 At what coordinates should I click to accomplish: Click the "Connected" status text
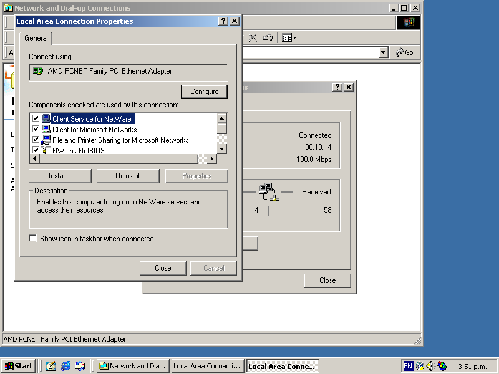[315, 135]
